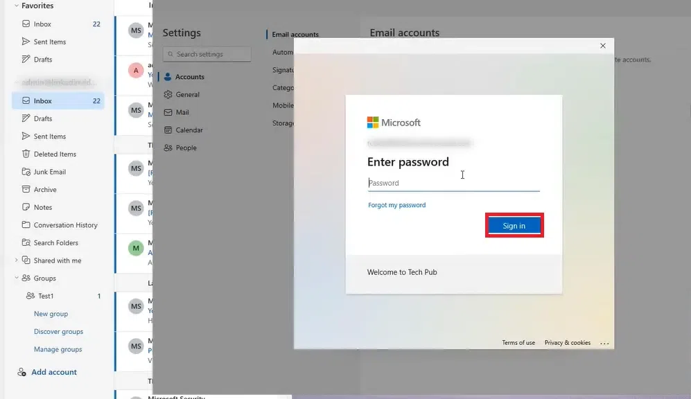Viewport: 691px width, 399px height.
Task: Click the General gear icon in Settings
Action: (x=168, y=94)
